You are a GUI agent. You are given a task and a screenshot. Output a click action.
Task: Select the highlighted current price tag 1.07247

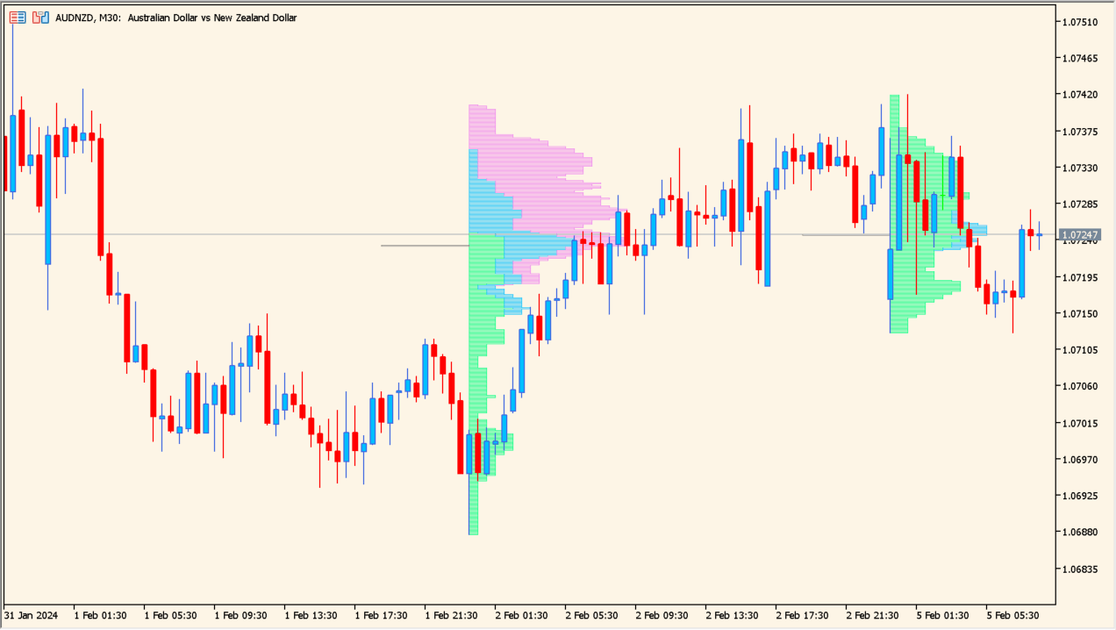pyautogui.click(x=1079, y=234)
